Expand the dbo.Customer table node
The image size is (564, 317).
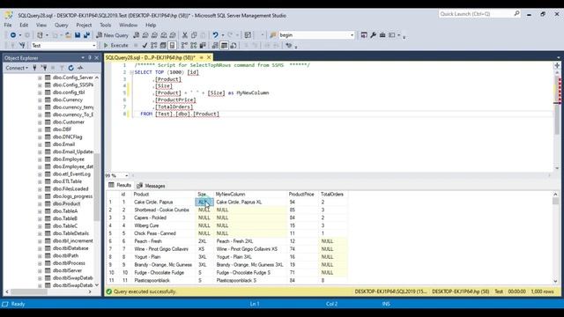[x=40, y=122]
